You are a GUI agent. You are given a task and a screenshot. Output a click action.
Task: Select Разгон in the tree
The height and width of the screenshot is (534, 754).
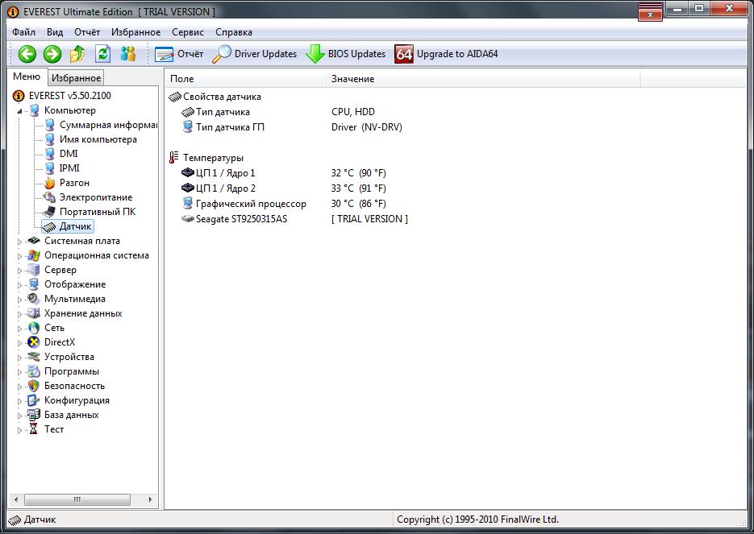pos(74,183)
